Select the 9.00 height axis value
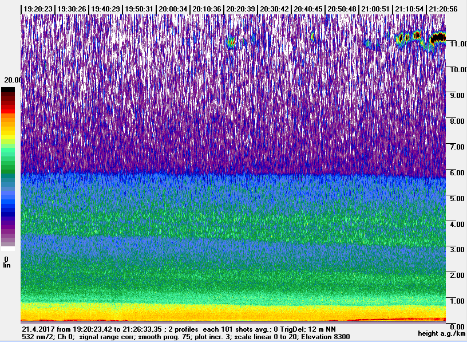The image size is (467, 342). click(457, 96)
